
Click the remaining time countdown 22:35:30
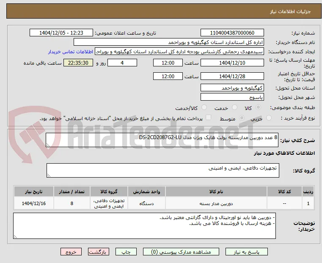78,63
